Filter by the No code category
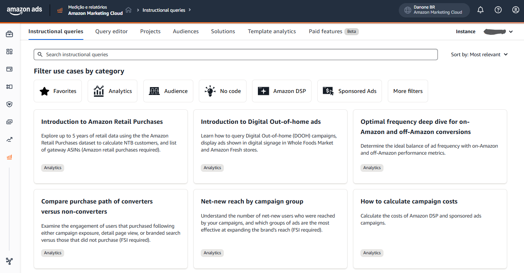 pyautogui.click(x=223, y=91)
